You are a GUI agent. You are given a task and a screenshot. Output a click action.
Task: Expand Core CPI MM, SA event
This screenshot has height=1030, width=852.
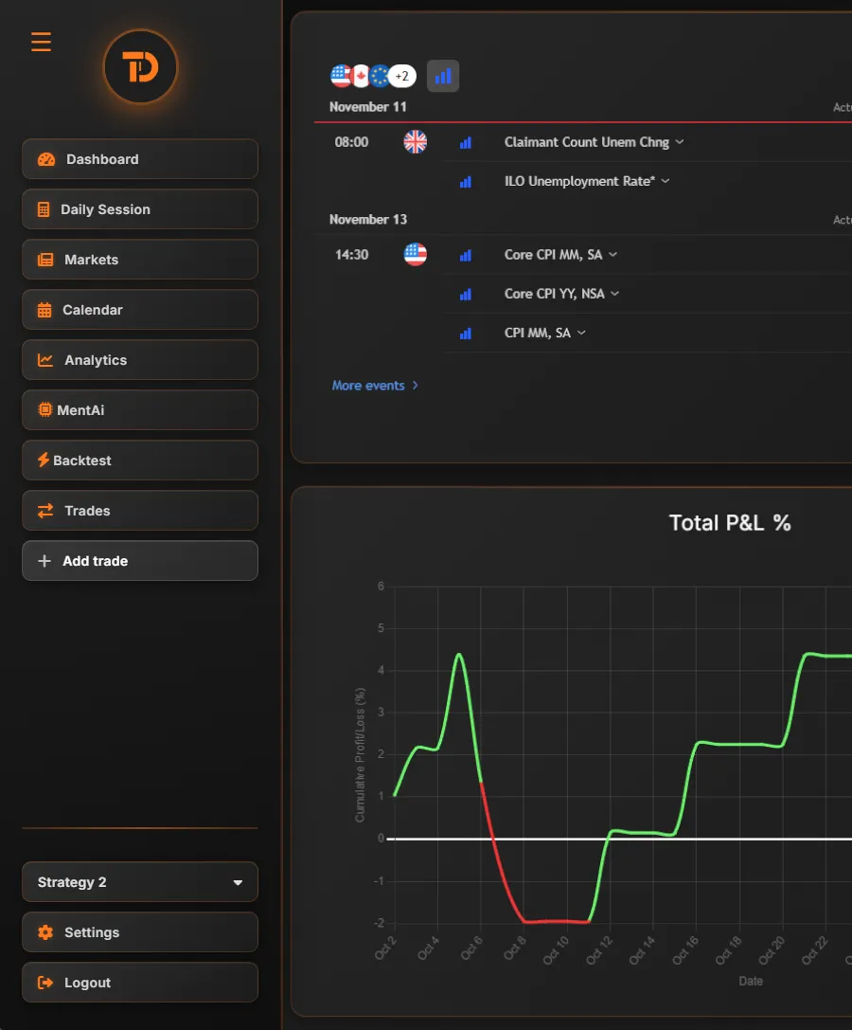pyautogui.click(x=560, y=254)
